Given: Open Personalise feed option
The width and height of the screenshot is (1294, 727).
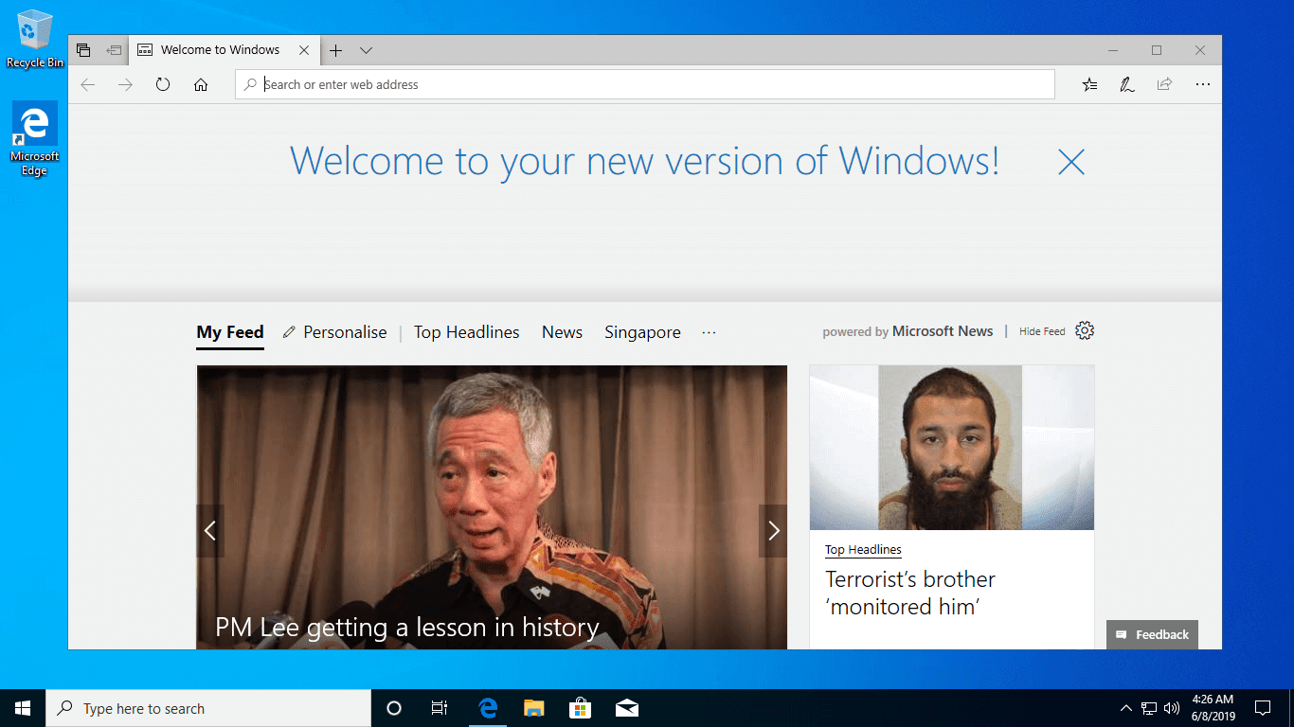Looking at the screenshot, I should [x=335, y=332].
